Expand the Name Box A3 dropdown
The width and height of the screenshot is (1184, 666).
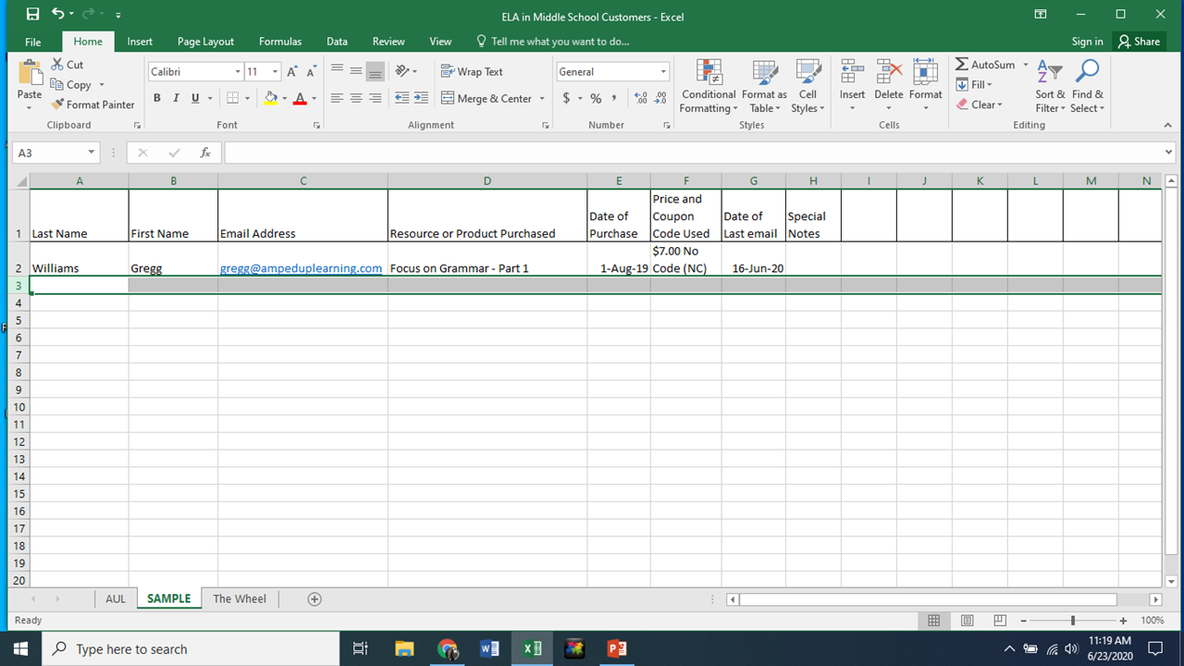pyautogui.click(x=92, y=153)
